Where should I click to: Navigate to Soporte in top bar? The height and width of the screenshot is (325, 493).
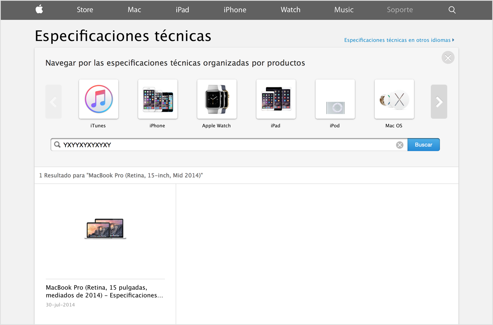coord(399,10)
